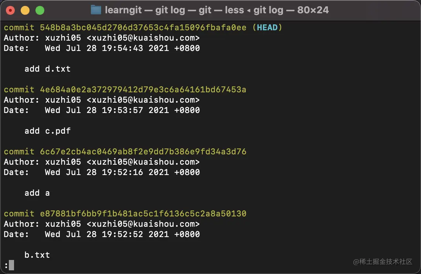Select the 'b.txt' commit message
Image resolution: width=421 pixels, height=274 pixels.
pyautogui.click(x=37, y=255)
